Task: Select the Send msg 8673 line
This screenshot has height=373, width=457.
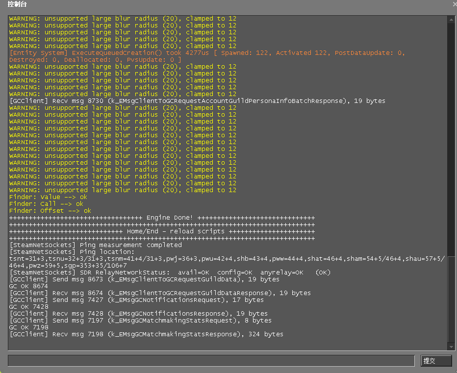Action: point(144,279)
